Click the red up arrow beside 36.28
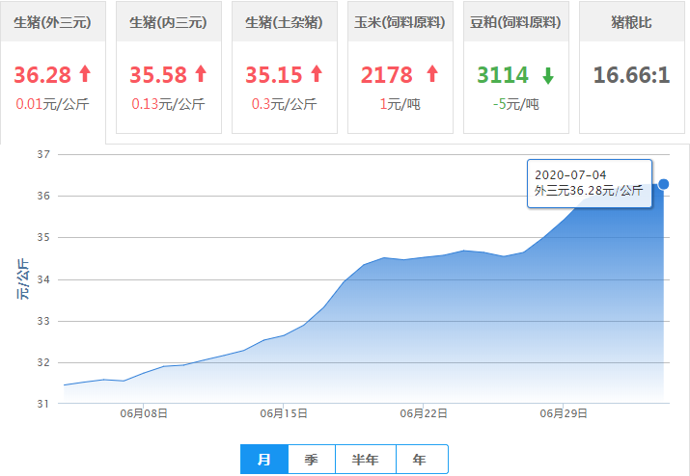Viewport: 690px width, 476px height. point(85,74)
